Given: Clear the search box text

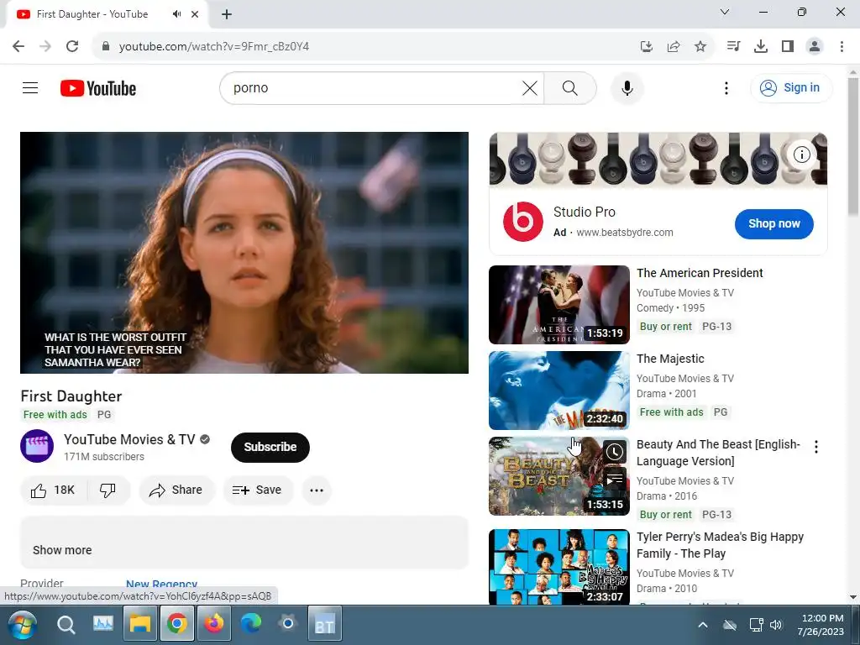Looking at the screenshot, I should coord(529,87).
